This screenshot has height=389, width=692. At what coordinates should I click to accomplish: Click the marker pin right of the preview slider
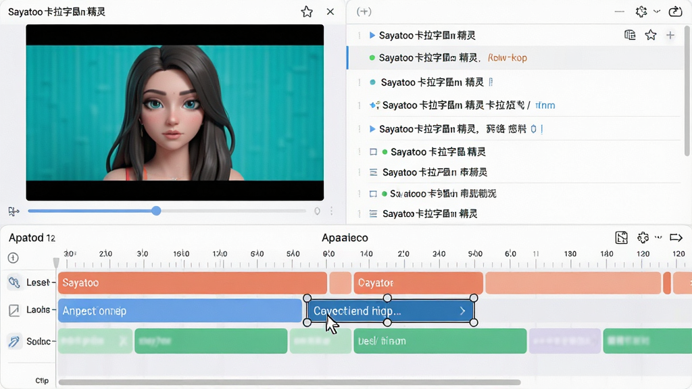pyautogui.click(x=317, y=211)
